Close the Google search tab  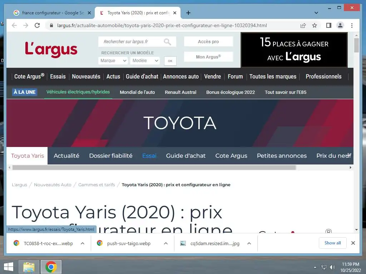[x=89, y=13]
